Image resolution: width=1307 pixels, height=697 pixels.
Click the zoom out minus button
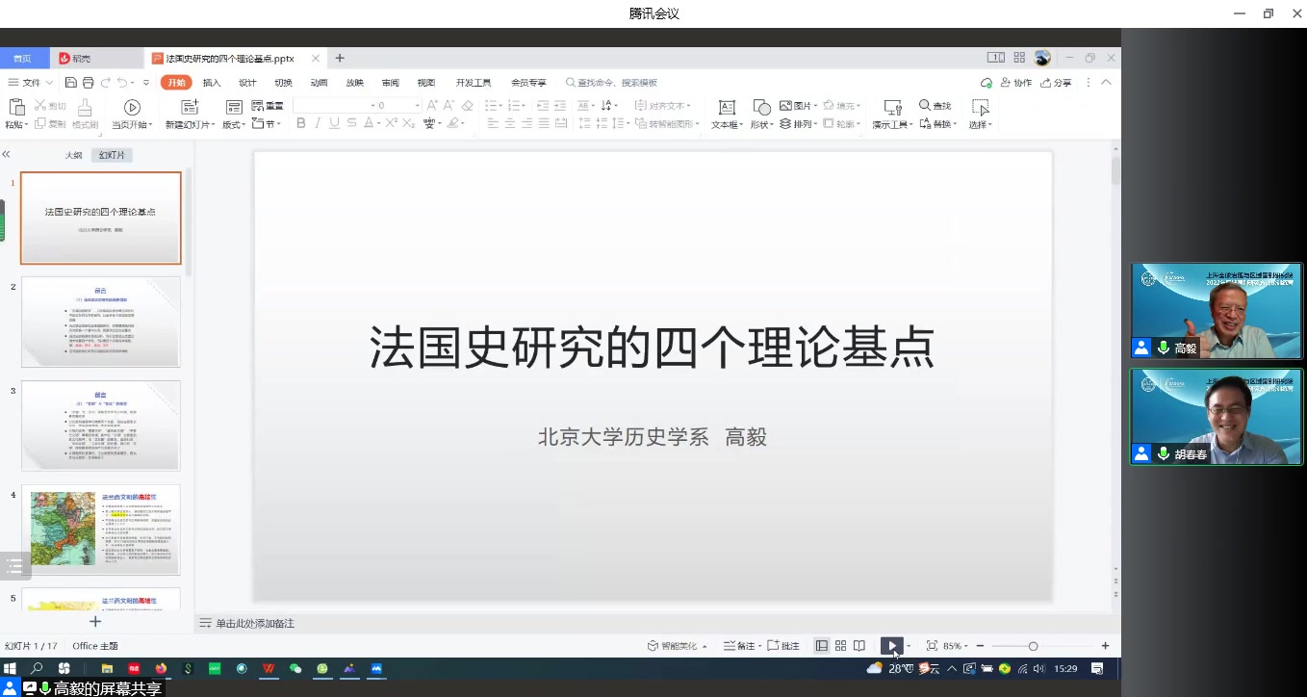click(980, 646)
